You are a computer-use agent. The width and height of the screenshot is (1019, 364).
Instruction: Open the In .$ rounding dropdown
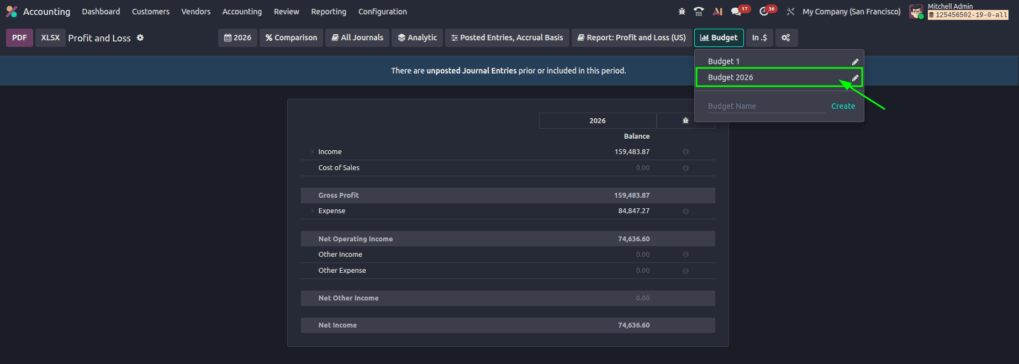pyautogui.click(x=759, y=38)
